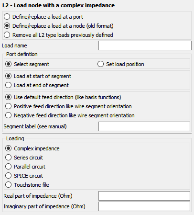Screen dimensions: 194x215
Task: Click the Real part of impedance field
Action: pos(144,196)
